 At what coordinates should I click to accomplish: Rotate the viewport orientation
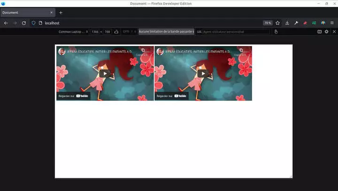pyautogui.click(x=116, y=32)
